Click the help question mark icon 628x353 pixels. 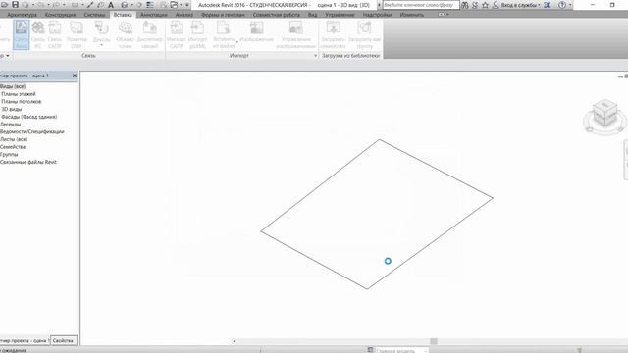point(562,5)
